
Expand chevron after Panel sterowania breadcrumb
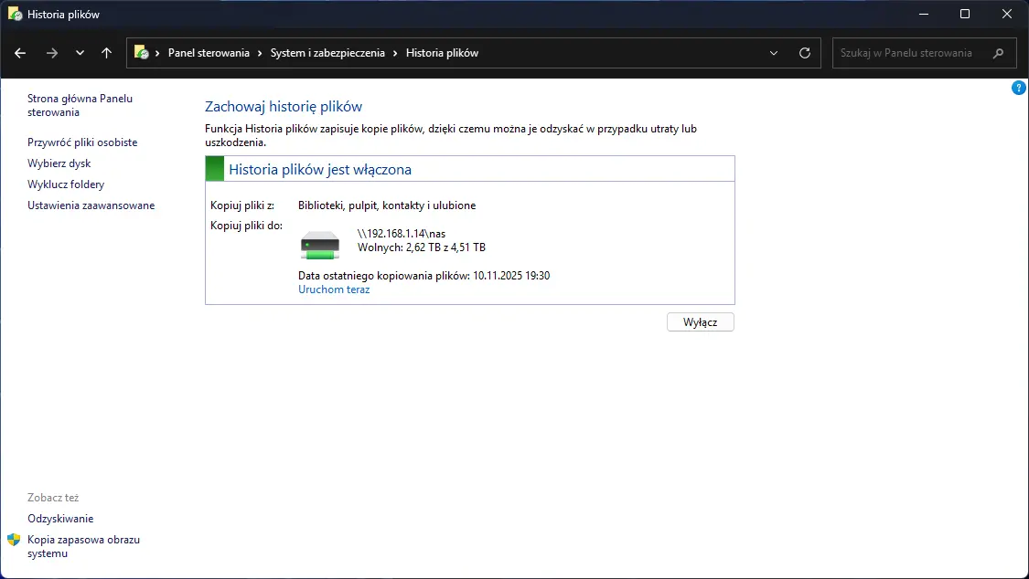260,53
